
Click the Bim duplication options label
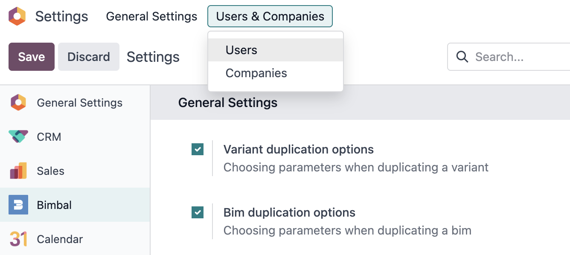290,212
